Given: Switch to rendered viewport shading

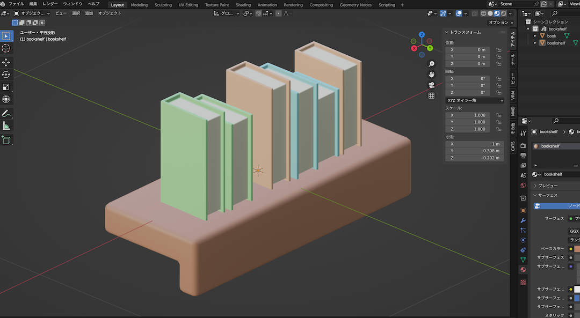Looking at the screenshot, I should click(503, 13).
